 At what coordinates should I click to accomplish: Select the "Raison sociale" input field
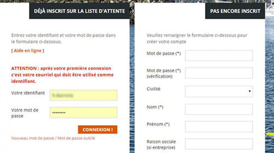pyautogui.click(x=219, y=144)
